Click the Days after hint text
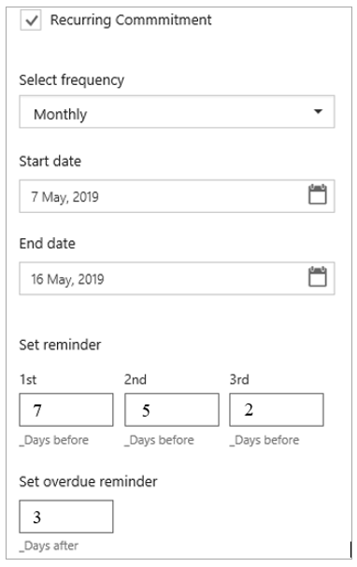Image resolution: width=357 pixels, height=567 pixels. [49, 546]
